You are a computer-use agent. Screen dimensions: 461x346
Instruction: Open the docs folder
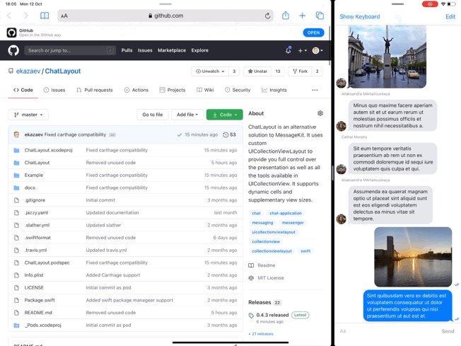(30, 188)
